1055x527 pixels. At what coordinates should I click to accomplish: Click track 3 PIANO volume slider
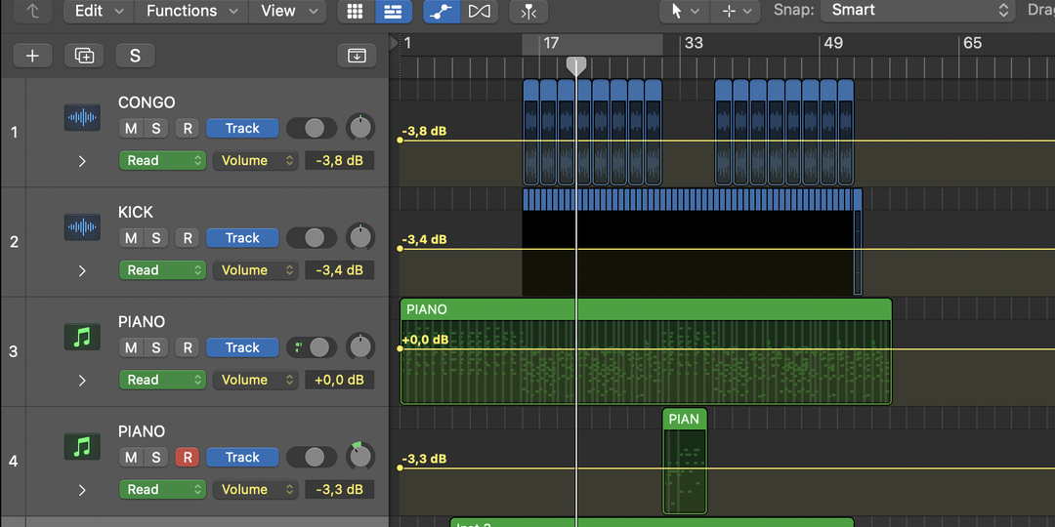pyautogui.click(x=312, y=347)
